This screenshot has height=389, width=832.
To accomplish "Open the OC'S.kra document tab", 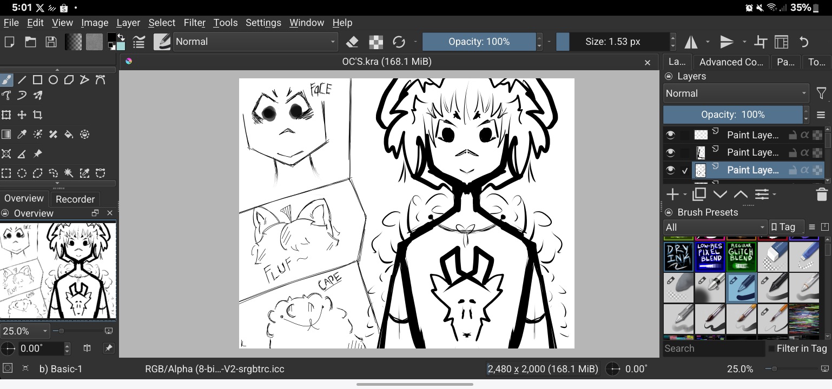I will tap(387, 62).
